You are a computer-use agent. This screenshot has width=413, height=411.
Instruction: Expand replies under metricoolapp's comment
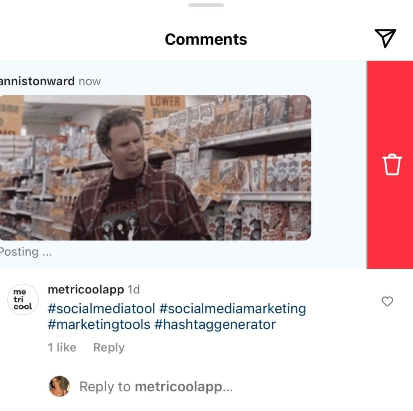point(108,347)
